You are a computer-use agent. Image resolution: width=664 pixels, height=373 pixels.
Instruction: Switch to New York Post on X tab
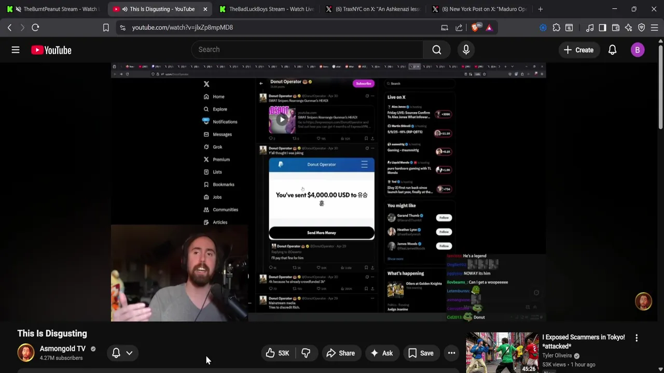pyautogui.click(x=479, y=9)
